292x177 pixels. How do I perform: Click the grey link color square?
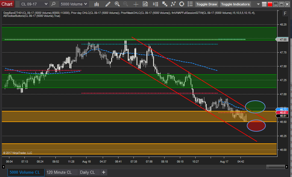tap(264, 4)
